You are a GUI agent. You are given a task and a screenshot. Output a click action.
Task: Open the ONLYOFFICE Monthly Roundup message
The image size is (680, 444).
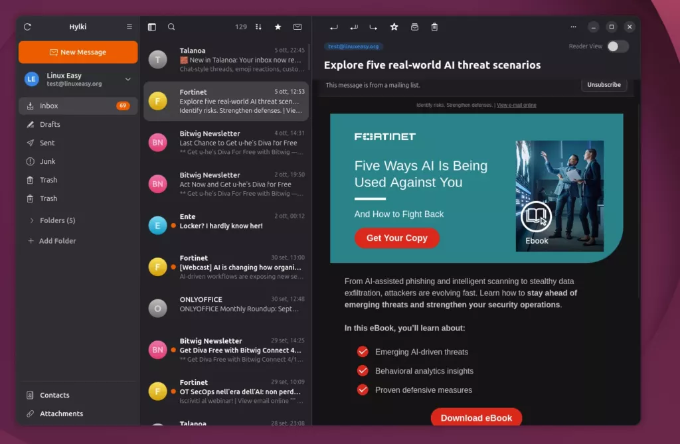click(226, 309)
